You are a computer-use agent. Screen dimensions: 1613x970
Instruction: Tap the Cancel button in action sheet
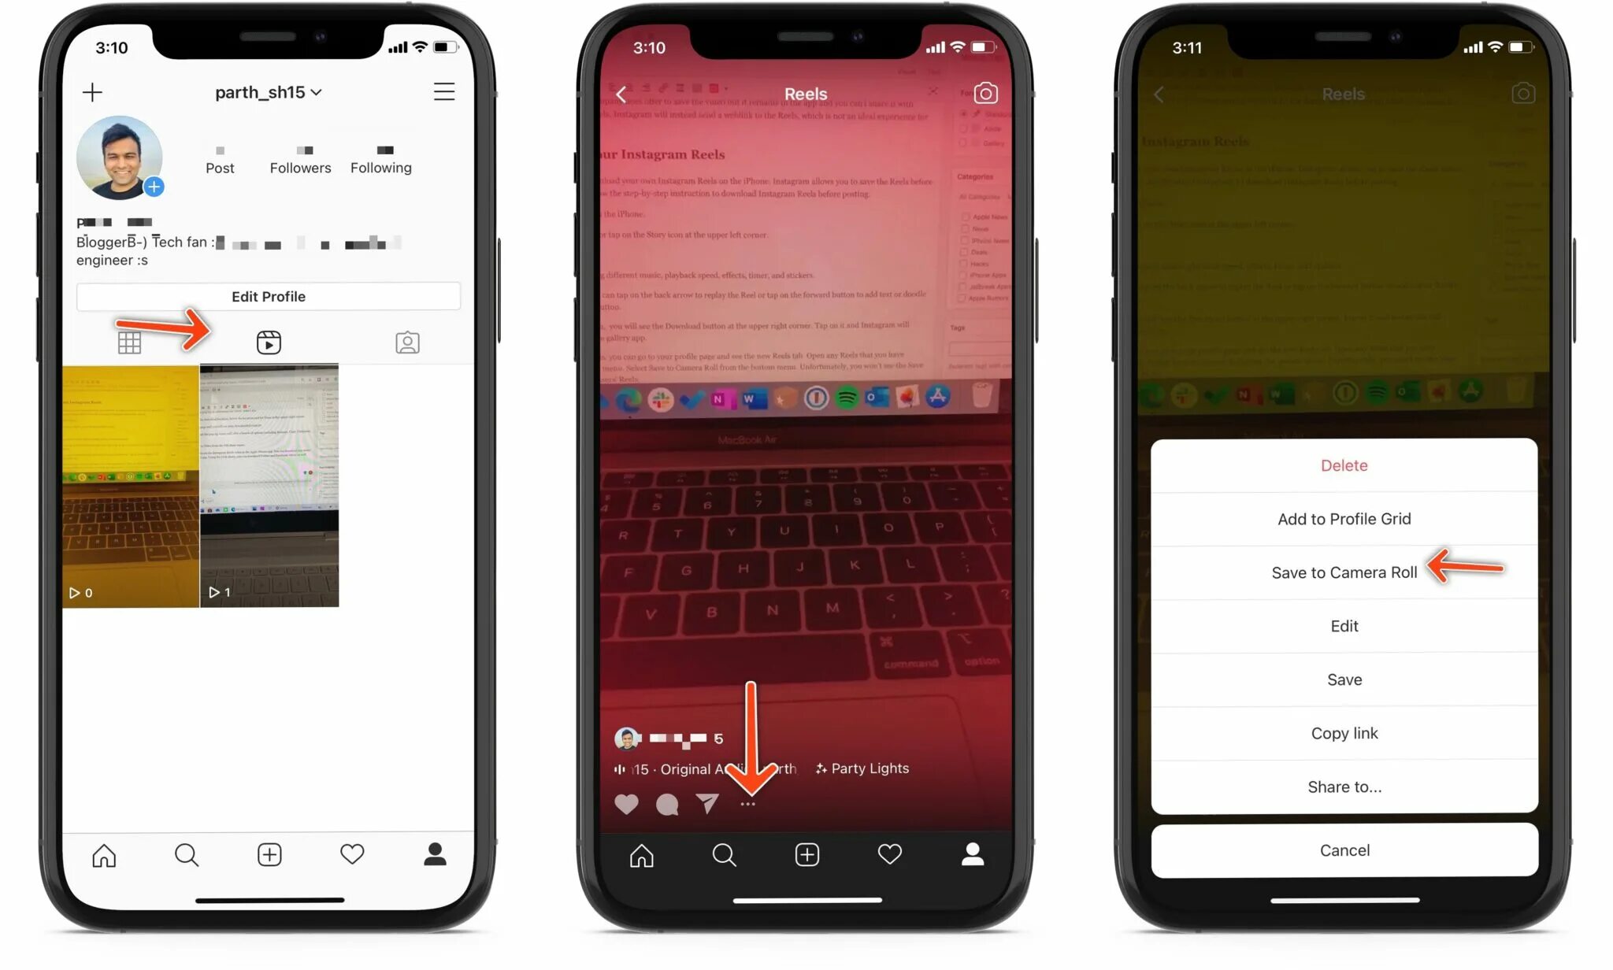point(1344,849)
